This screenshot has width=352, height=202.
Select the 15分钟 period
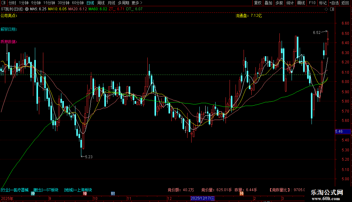pos(49,3)
